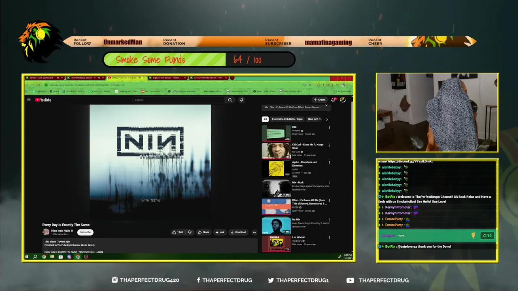
Task: Open All Bookmarks folder
Action: 342,91
